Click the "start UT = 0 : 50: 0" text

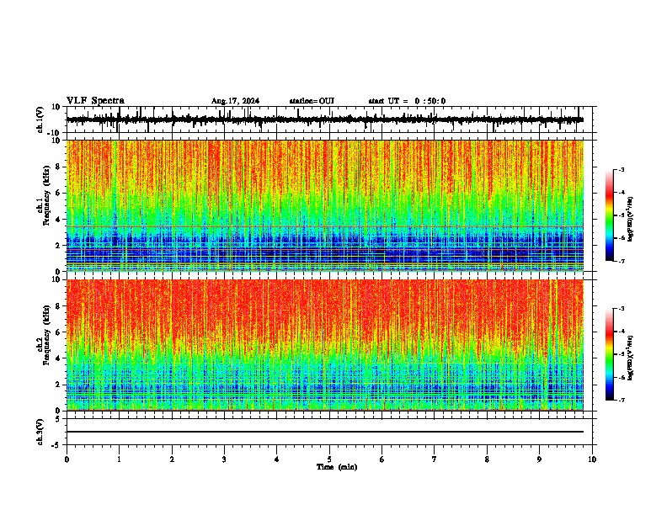[407, 101]
